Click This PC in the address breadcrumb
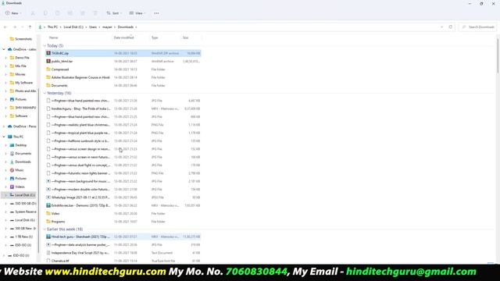The width and height of the screenshot is (500, 281). [52, 27]
